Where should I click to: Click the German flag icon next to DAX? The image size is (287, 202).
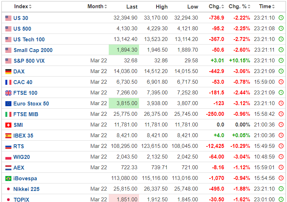[8, 72]
